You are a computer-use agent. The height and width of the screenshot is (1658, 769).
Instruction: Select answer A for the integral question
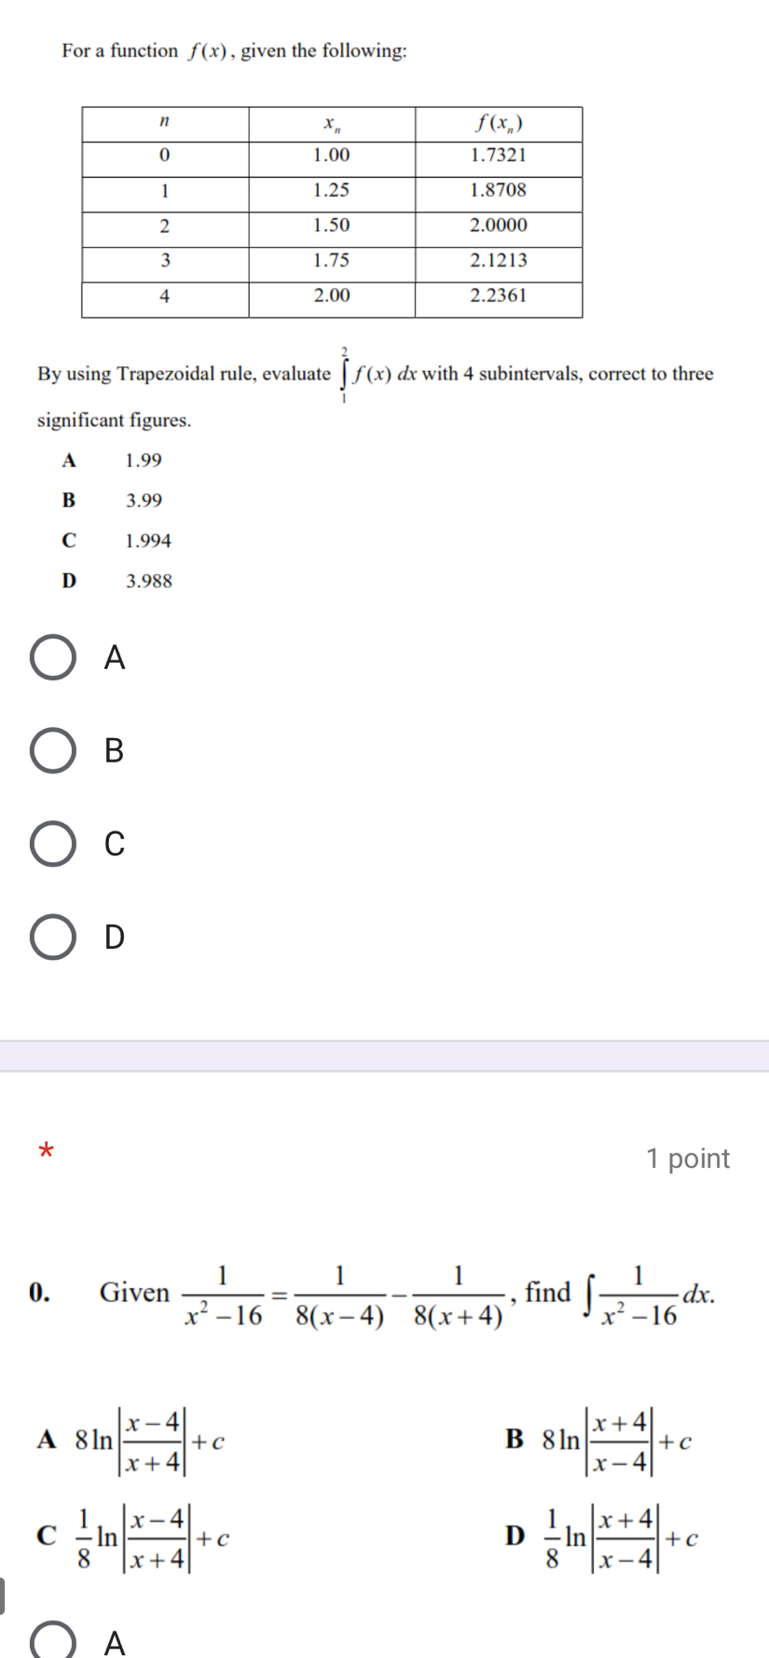(x=53, y=1646)
